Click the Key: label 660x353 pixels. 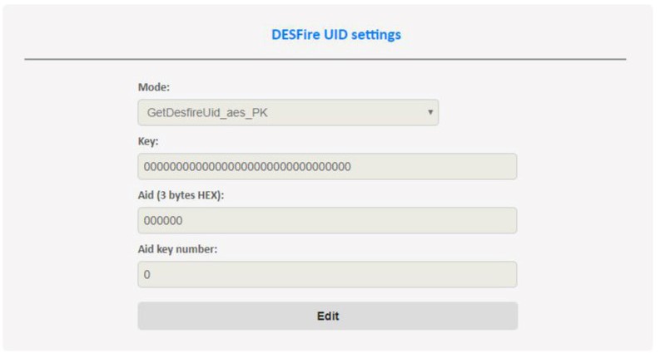(148, 141)
